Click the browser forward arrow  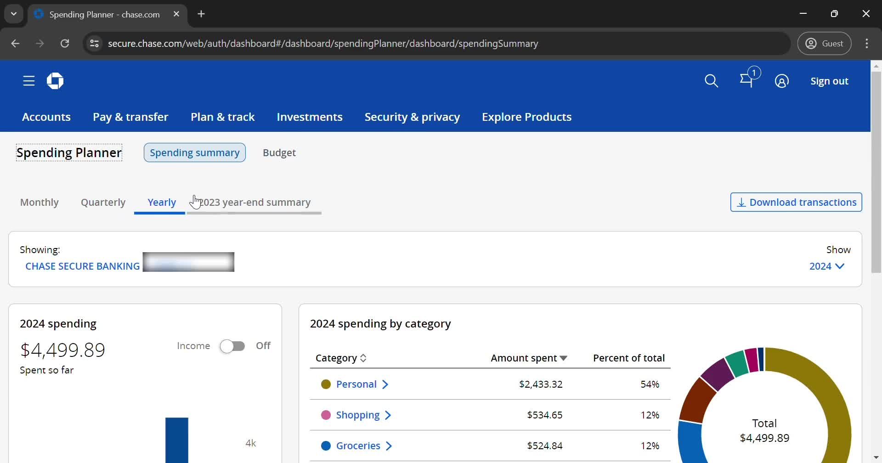(x=40, y=43)
